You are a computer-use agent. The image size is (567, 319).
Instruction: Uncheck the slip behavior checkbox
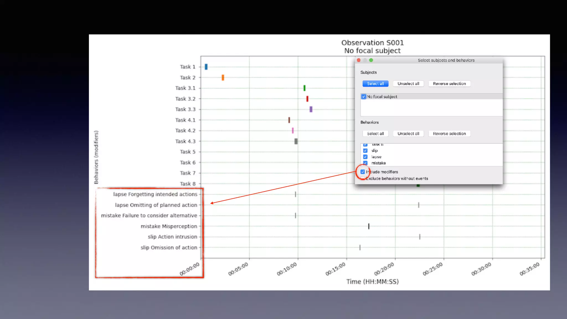(x=365, y=151)
